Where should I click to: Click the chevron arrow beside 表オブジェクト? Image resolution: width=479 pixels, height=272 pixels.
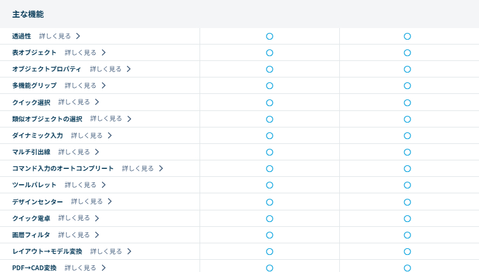[104, 52]
